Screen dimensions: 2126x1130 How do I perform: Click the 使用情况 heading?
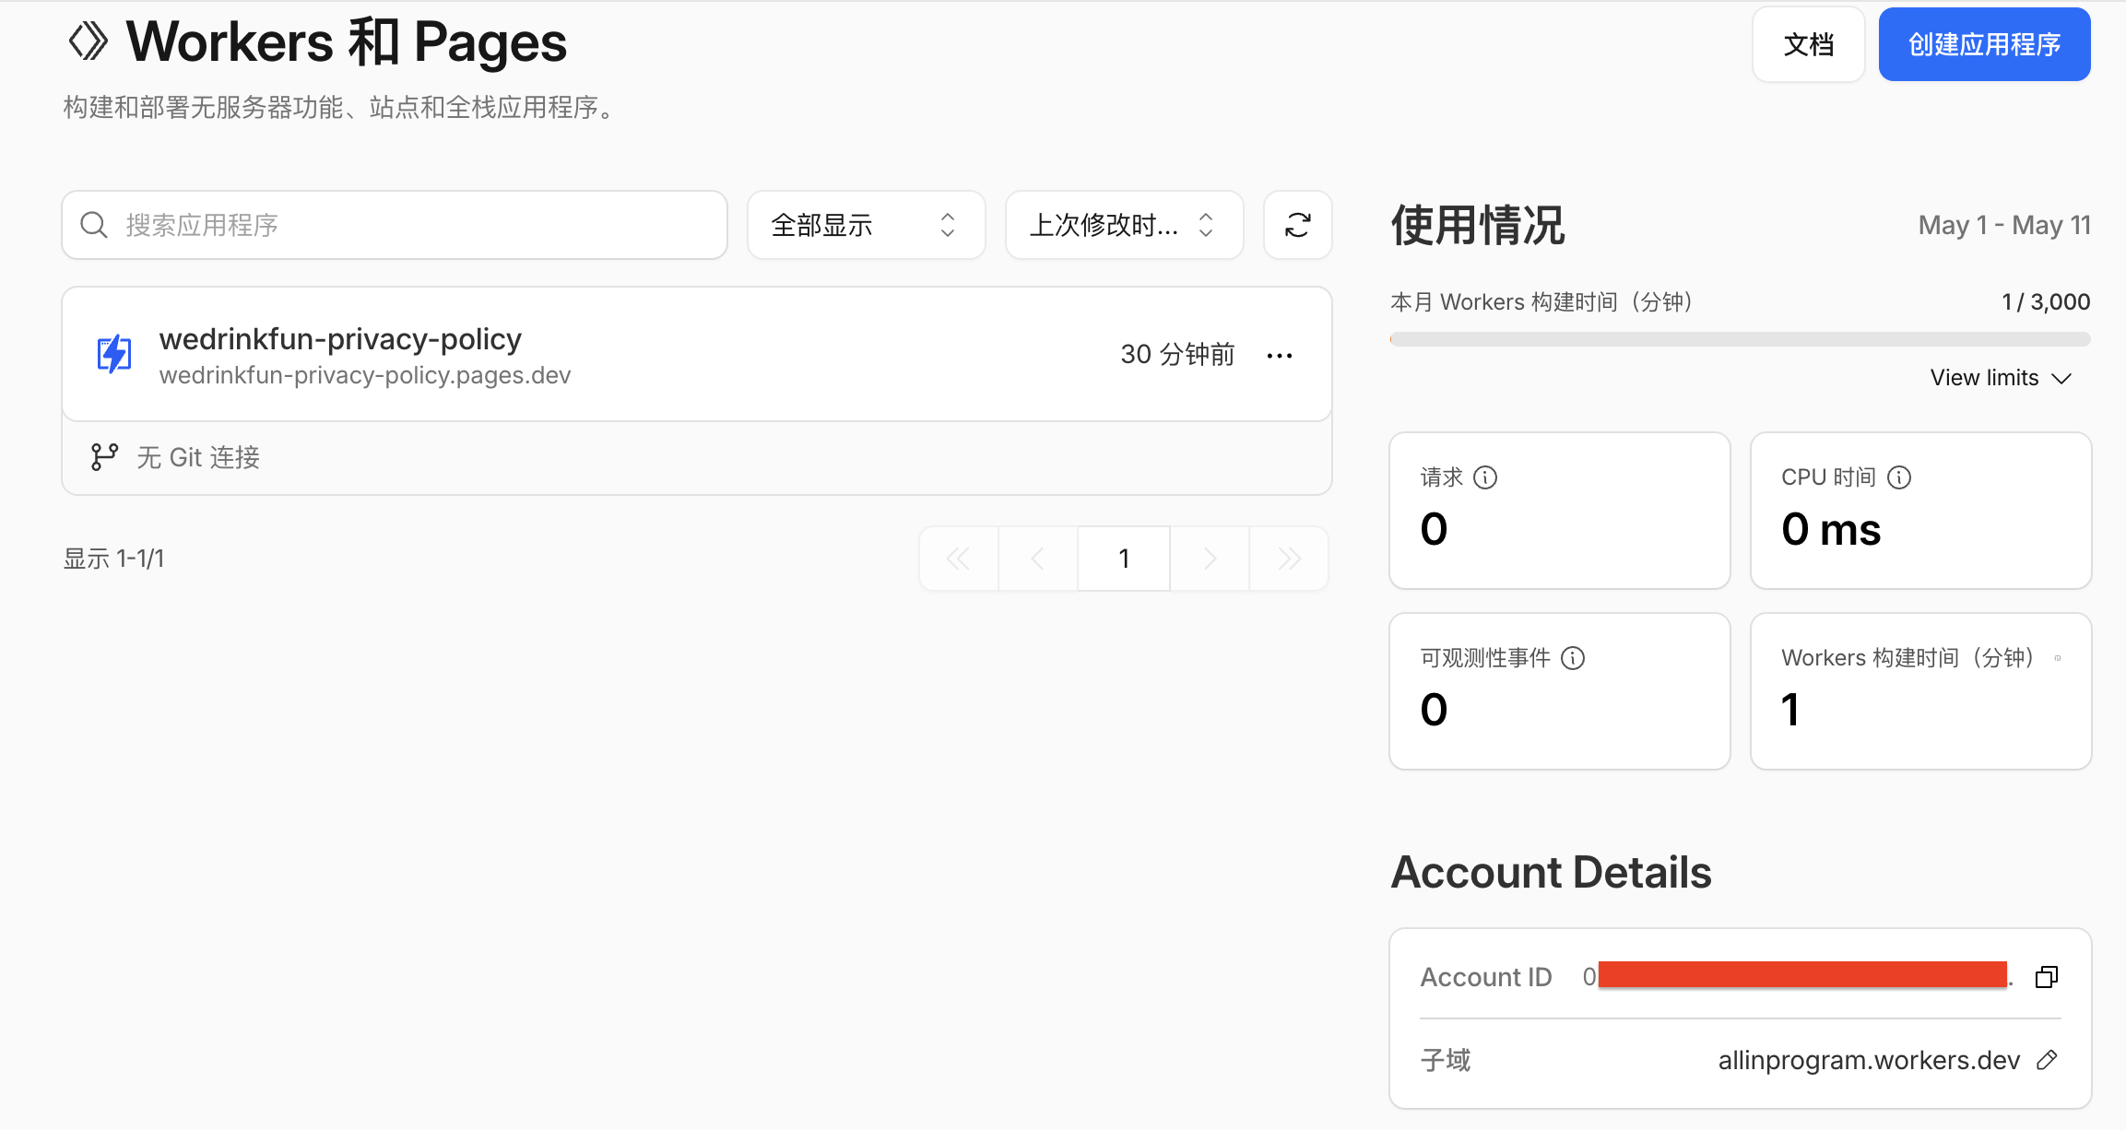[1478, 225]
